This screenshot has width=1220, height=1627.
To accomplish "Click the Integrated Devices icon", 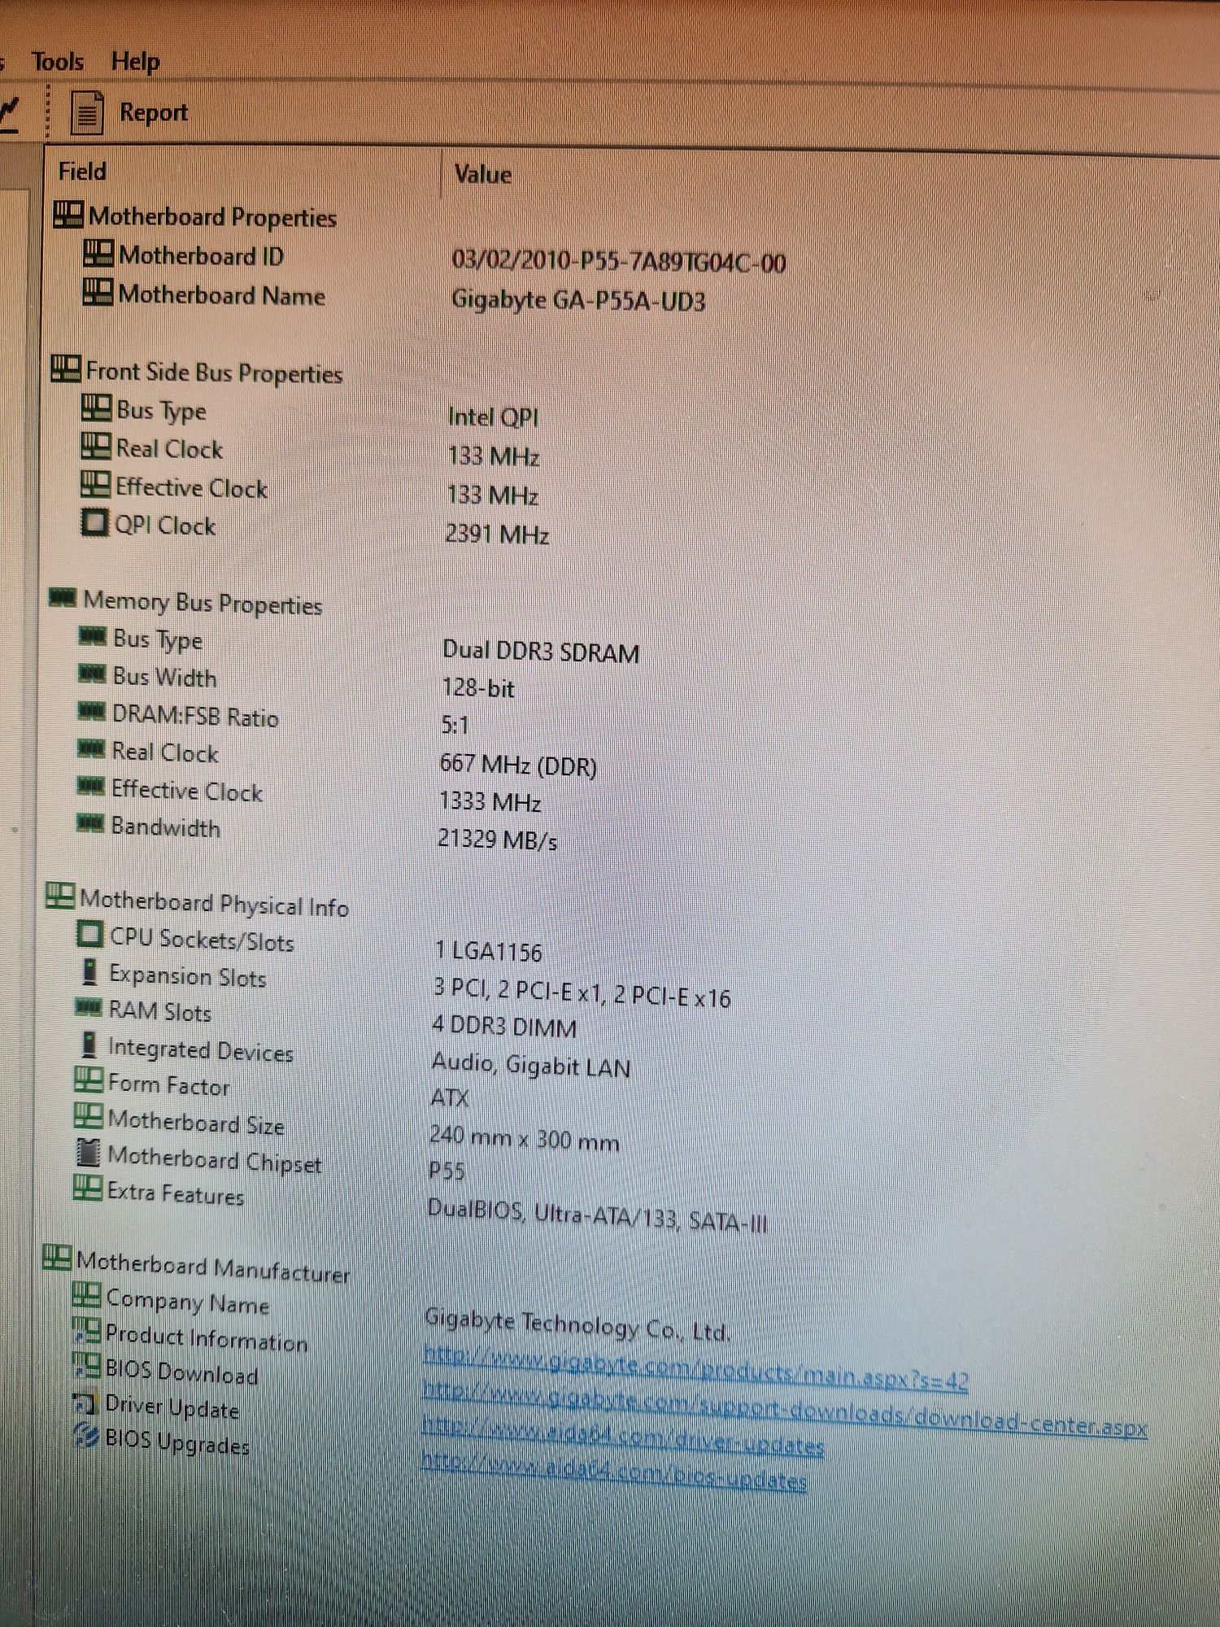I will click(88, 1045).
